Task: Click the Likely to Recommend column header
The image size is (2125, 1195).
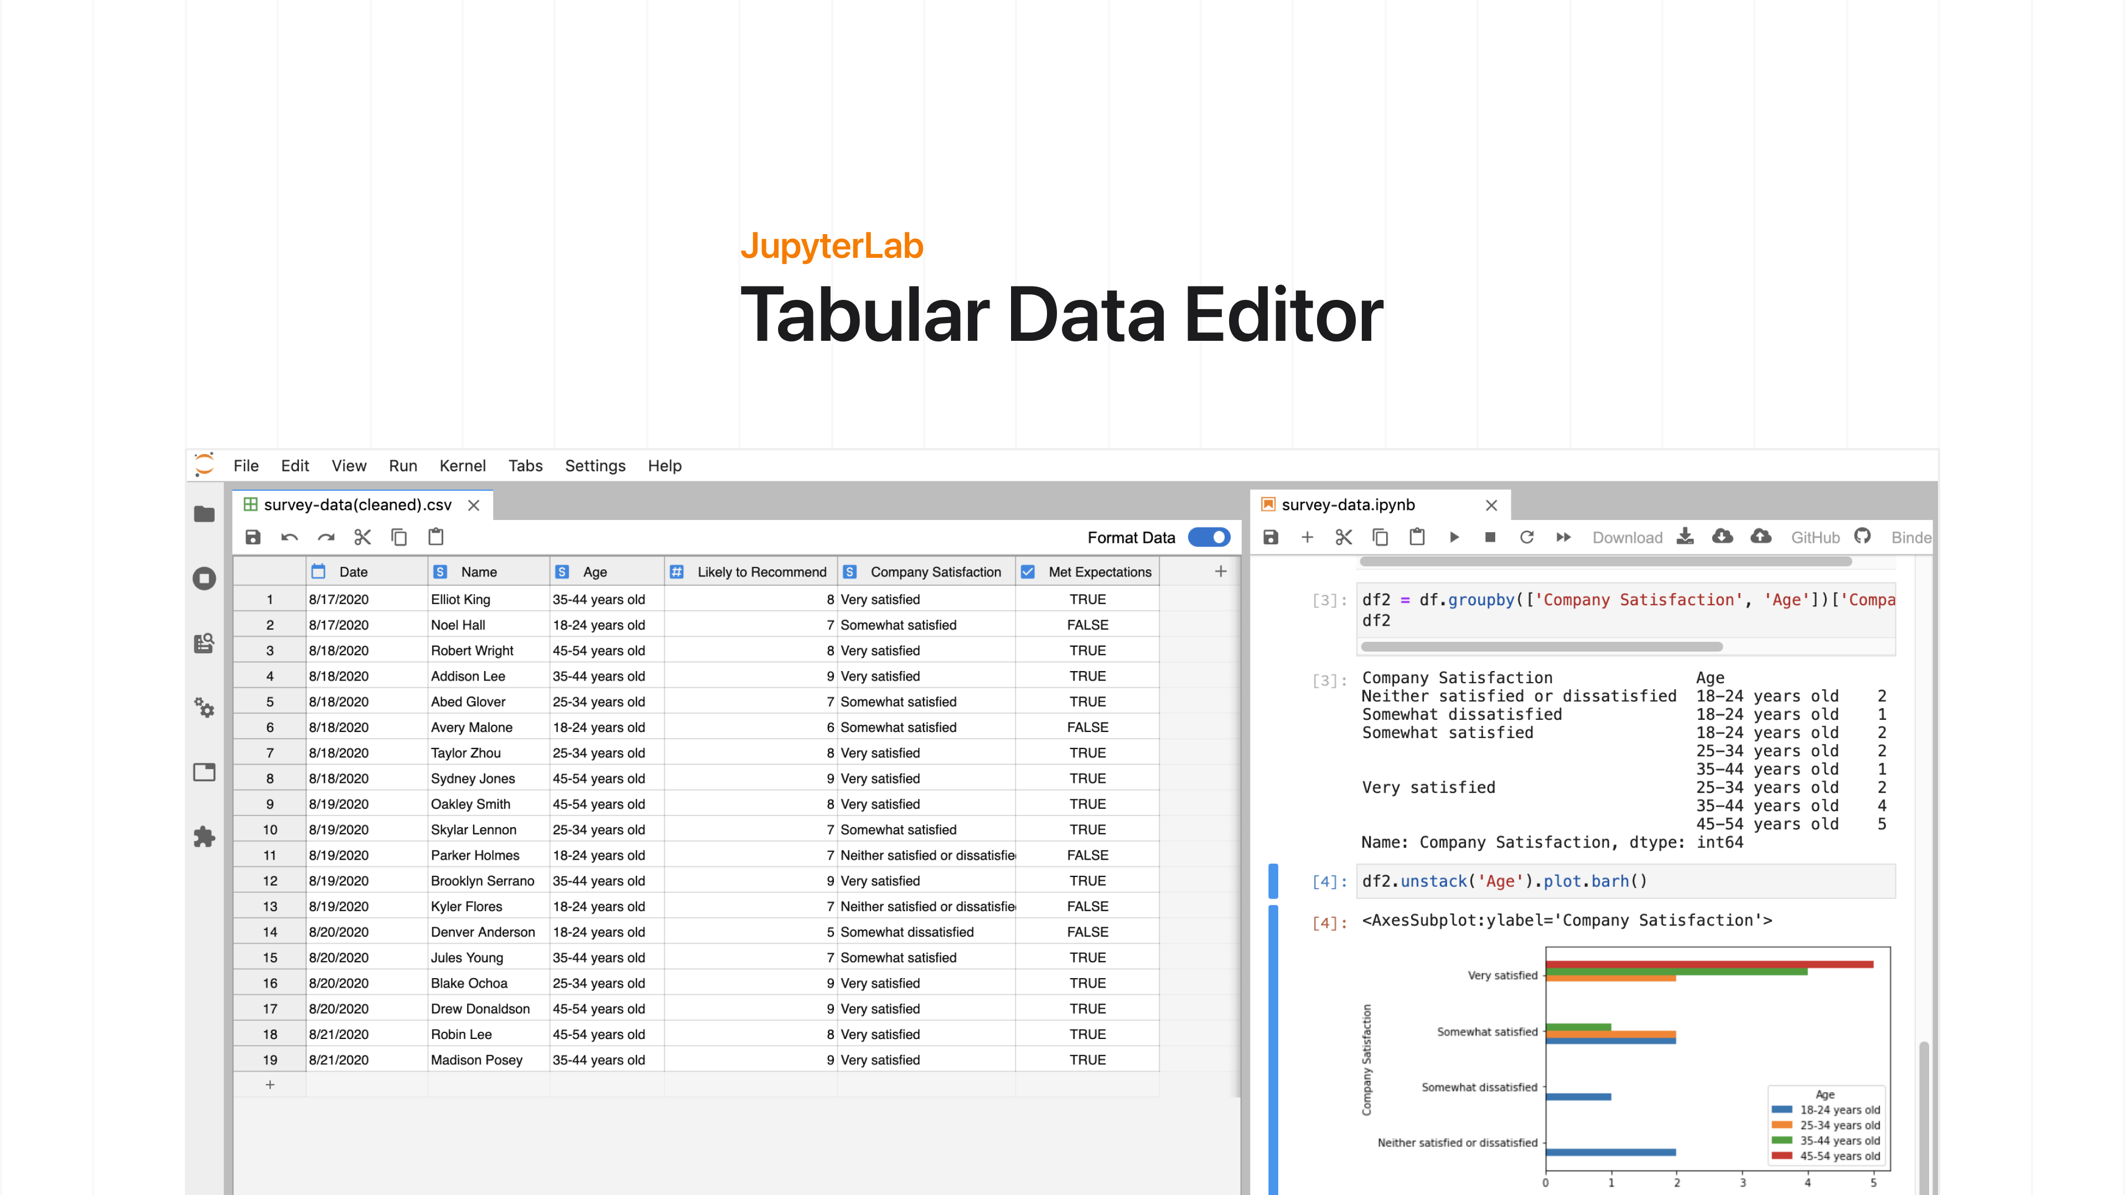Action: [751, 573]
